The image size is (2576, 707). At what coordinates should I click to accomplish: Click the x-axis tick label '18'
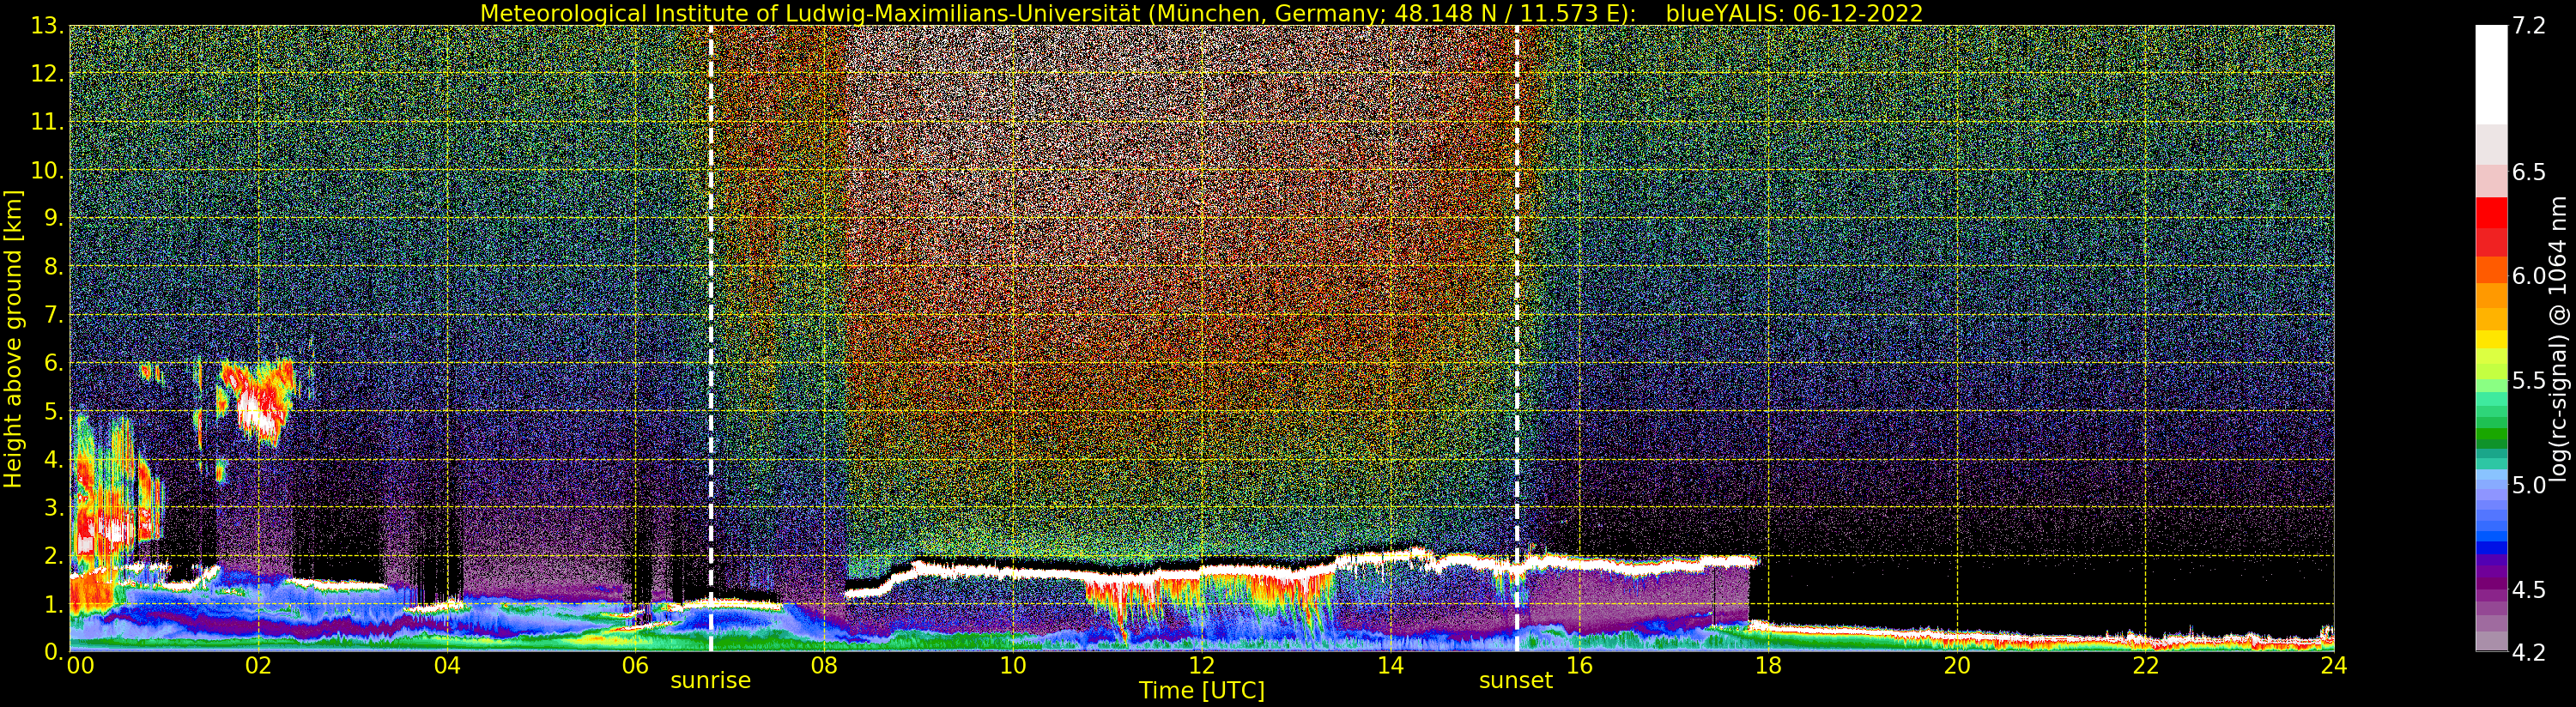coord(1768,666)
